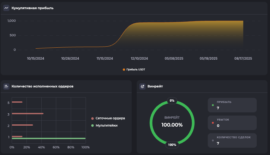Viewport: 270px width, 155px height.
Task: Click the Прибыль stat card
Action: point(232,105)
